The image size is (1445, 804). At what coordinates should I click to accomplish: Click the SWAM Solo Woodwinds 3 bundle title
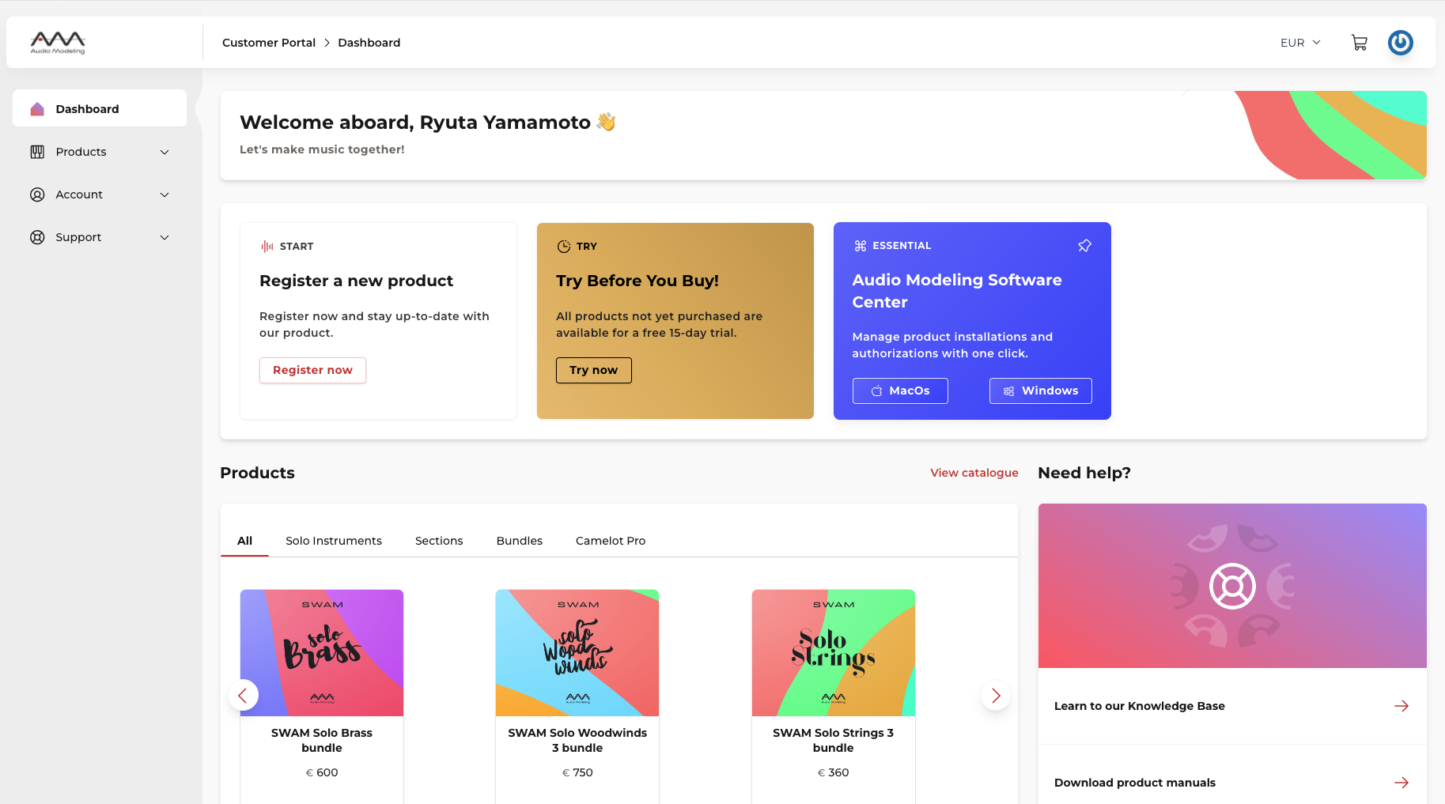click(577, 740)
